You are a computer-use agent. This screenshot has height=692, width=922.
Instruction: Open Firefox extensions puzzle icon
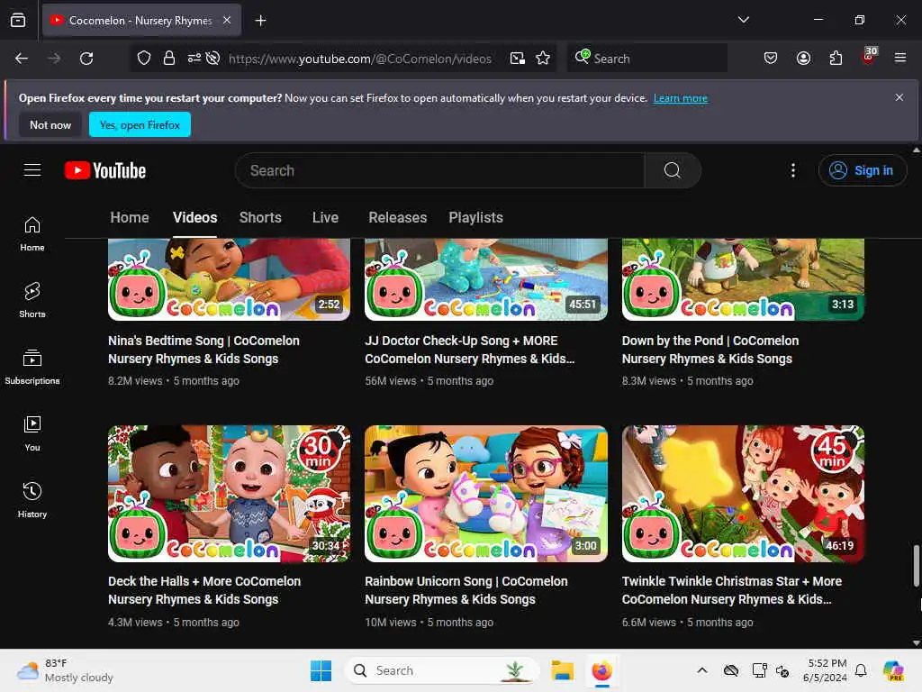point(836,59)
